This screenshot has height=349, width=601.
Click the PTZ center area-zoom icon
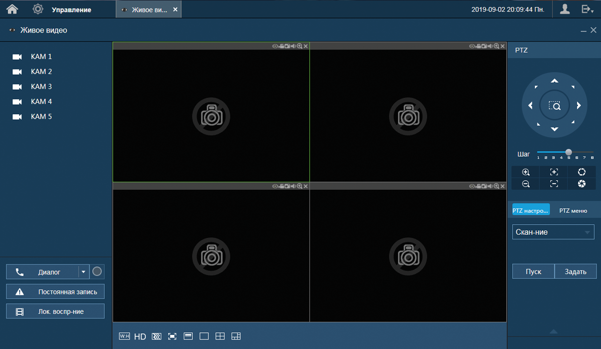554,106
